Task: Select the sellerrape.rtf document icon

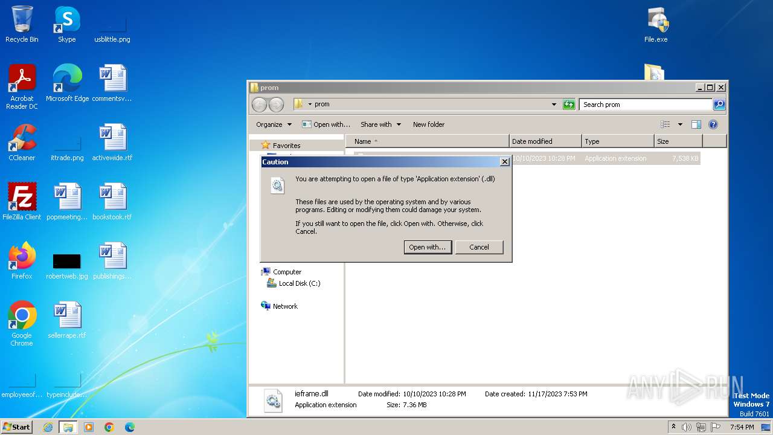Action: pyautogui.click(x=67, y=320)
